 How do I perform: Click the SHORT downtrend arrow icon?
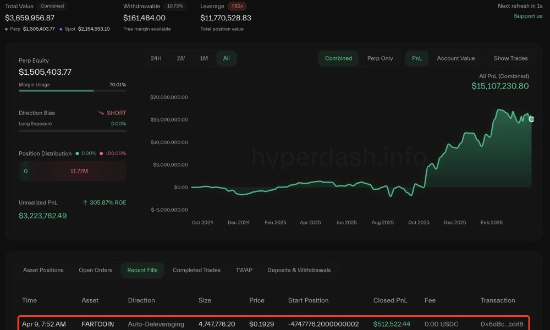pos(101,113)
